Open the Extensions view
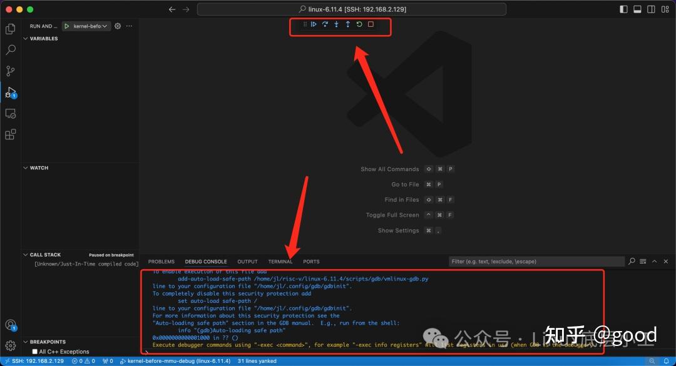Viewport: 676px width, 366px height. pyautogui.click(x=10, y=134)
